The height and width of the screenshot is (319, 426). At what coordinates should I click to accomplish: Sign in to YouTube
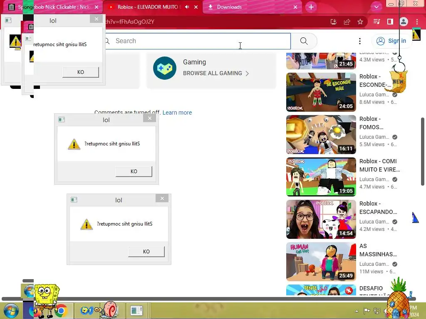pyautogui.click(x=391, y=41)
